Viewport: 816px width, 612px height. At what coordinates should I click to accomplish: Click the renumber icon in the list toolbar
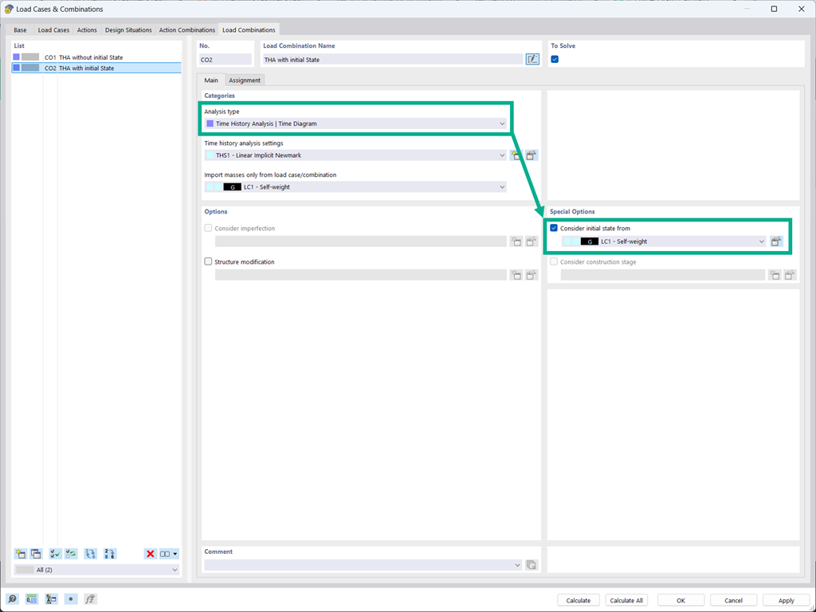point(109,553)
